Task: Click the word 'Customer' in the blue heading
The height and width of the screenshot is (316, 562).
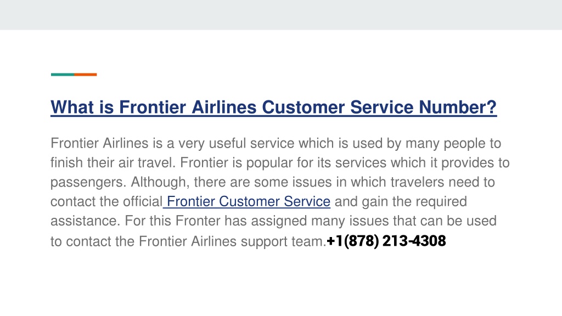Action: (x=303, y=107)
